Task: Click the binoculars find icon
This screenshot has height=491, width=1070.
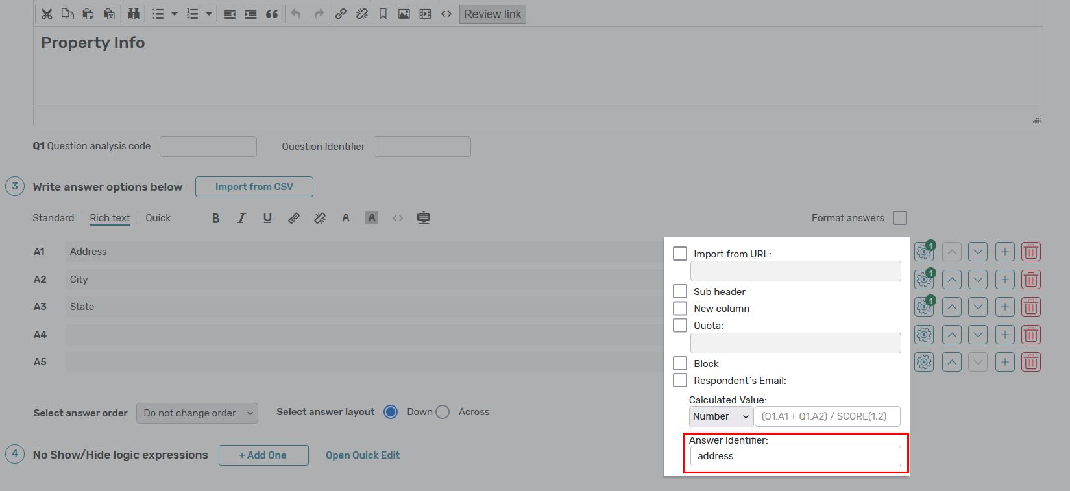Action: tap(134, 14)
